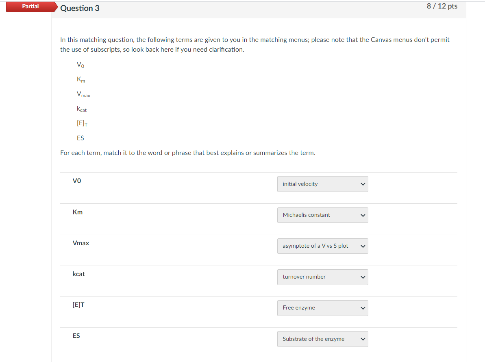Expand the kcat dropdown showing turnover number
Viewport: 485px width, 362px height.
point(322,277)
